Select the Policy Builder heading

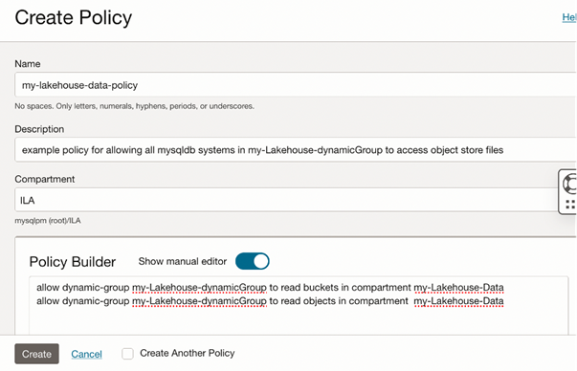[x=73, y=262]
